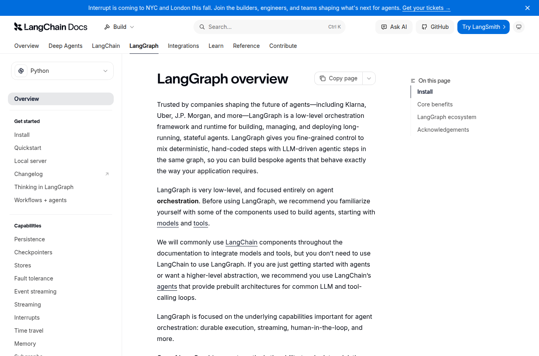
Task: Open Thinking in LangGraph page
Action: (x=44, y=187)
